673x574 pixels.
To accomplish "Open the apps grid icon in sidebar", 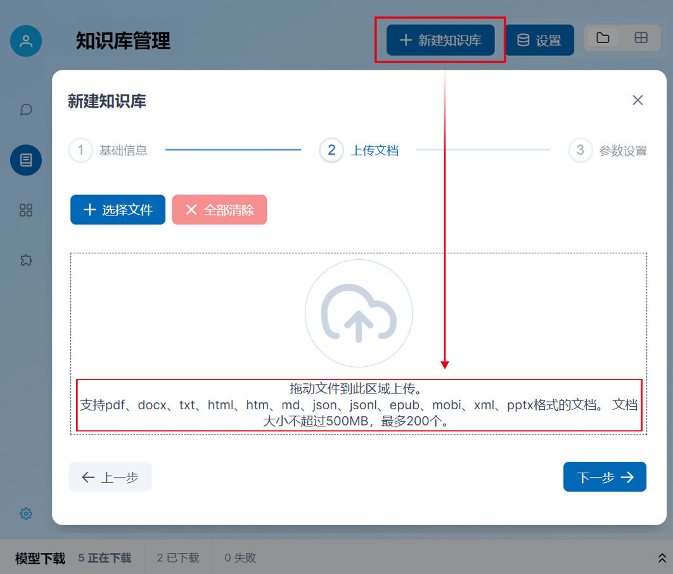I will click(x=25, y=210).
